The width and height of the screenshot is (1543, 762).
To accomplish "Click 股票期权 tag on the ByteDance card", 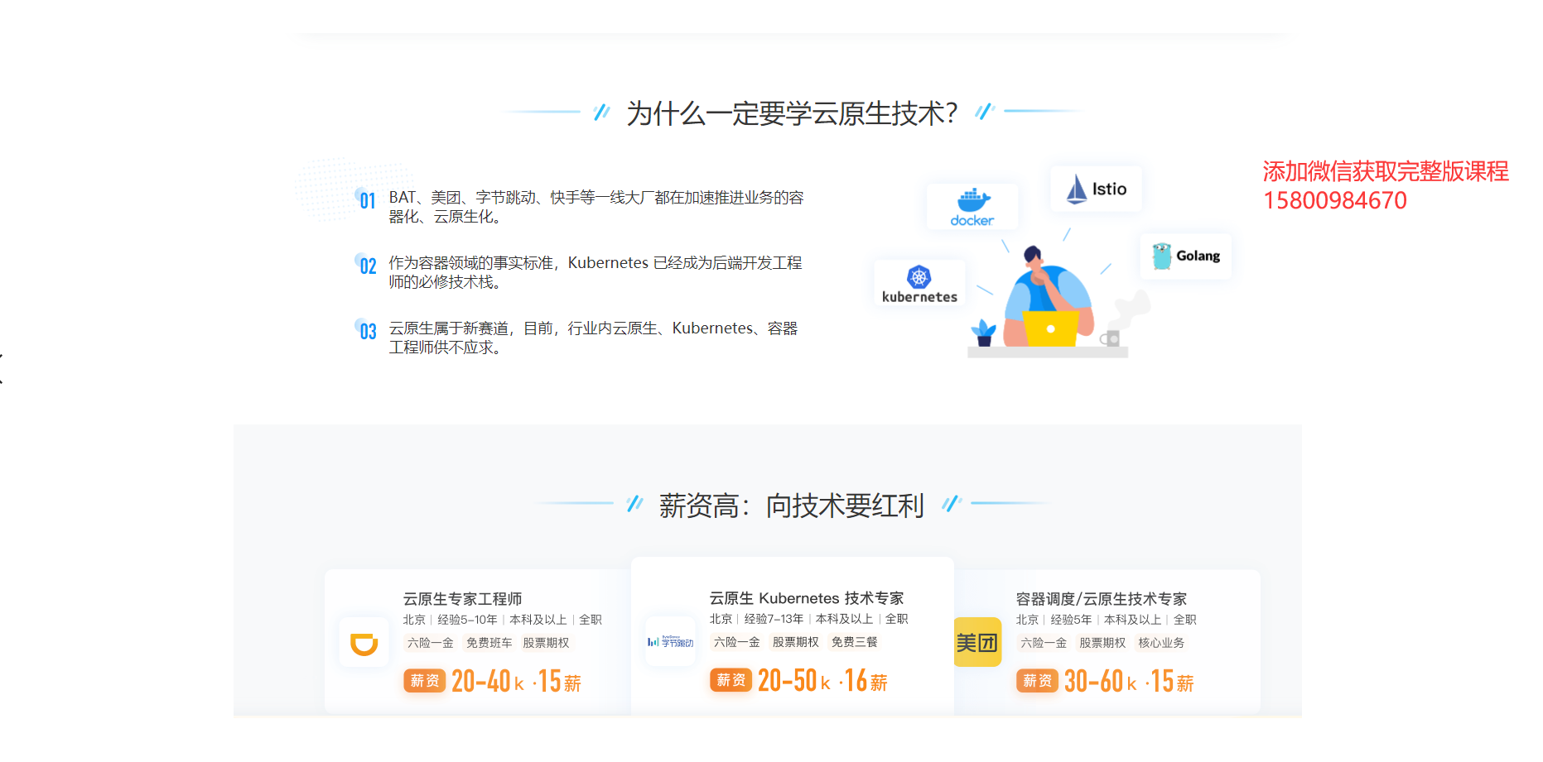I will 795,642.
